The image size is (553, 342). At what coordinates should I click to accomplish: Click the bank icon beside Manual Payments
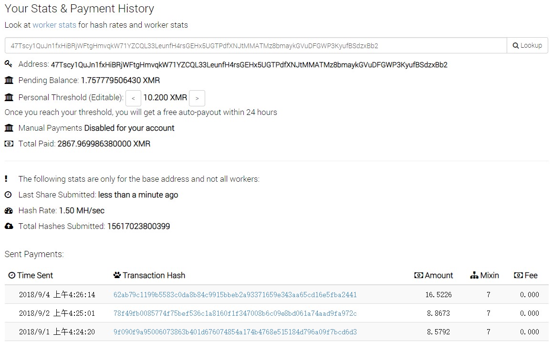(9, 128)
